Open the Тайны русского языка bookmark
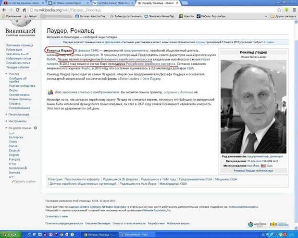The image size is (298, 238). coord(126,16)
